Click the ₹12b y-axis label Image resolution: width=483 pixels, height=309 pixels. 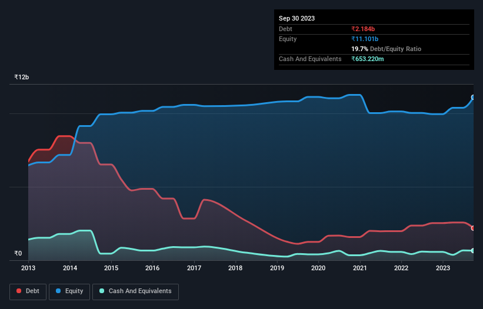pos(22,77)
